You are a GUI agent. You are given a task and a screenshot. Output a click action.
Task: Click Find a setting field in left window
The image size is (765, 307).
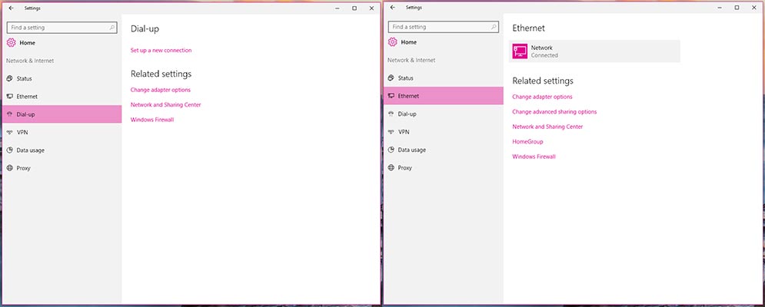62,28
